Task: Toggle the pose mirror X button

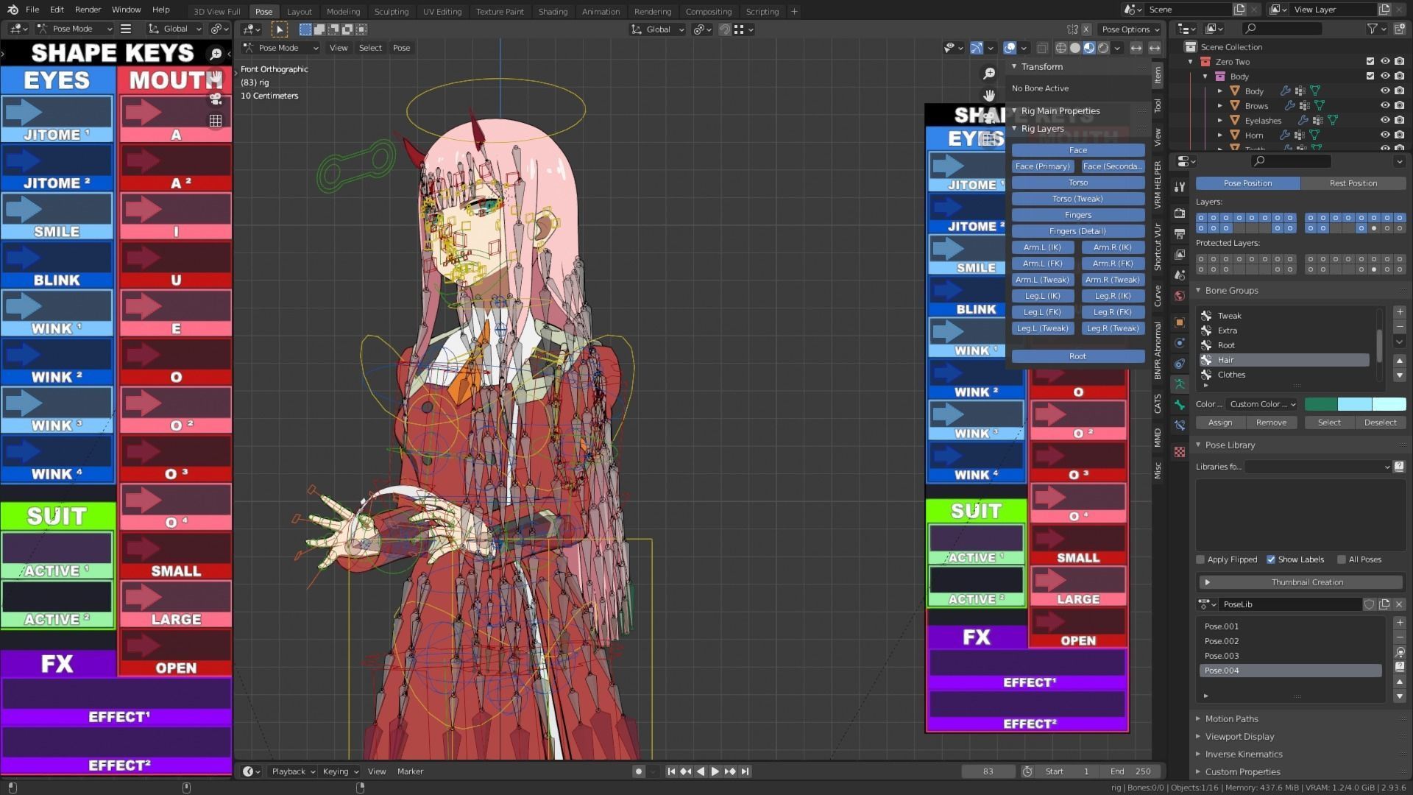Action: click(1085, 29)
